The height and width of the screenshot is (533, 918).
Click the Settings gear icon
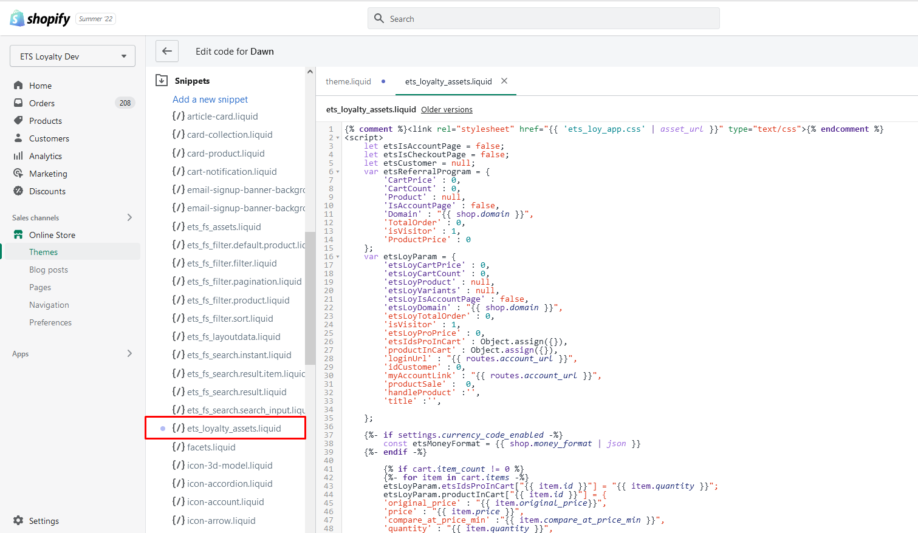coord(18,521)
